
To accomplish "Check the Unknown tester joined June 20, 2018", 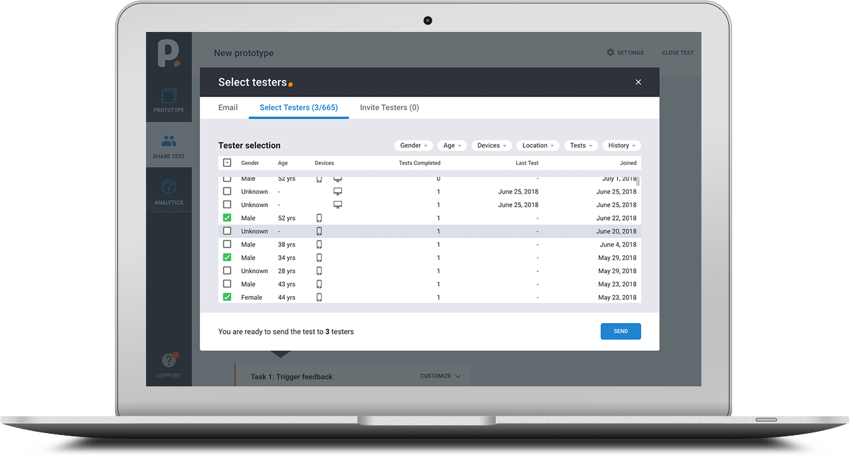I will tap(227, 231).
